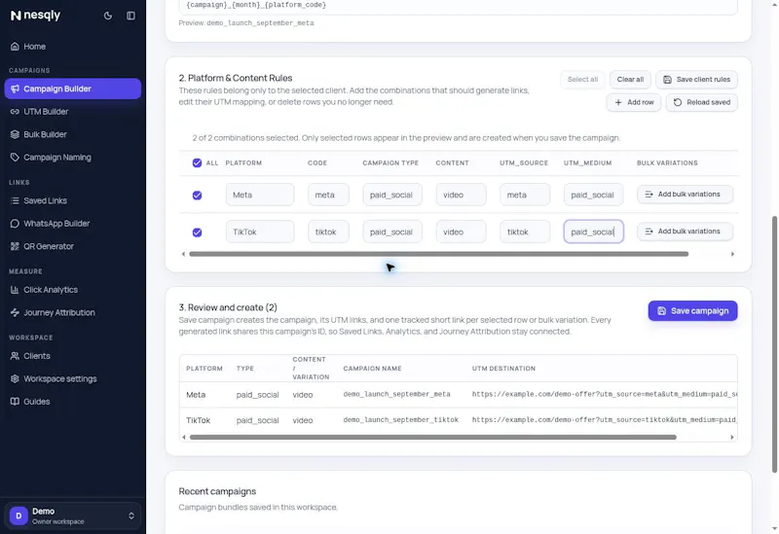The image size is (779, 534).
Task: Click review table horizontal scrollbar
Action: click(432, 438)
